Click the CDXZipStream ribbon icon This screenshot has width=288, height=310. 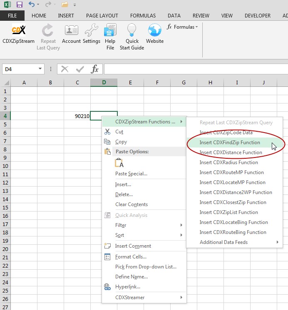click(19, 30)
